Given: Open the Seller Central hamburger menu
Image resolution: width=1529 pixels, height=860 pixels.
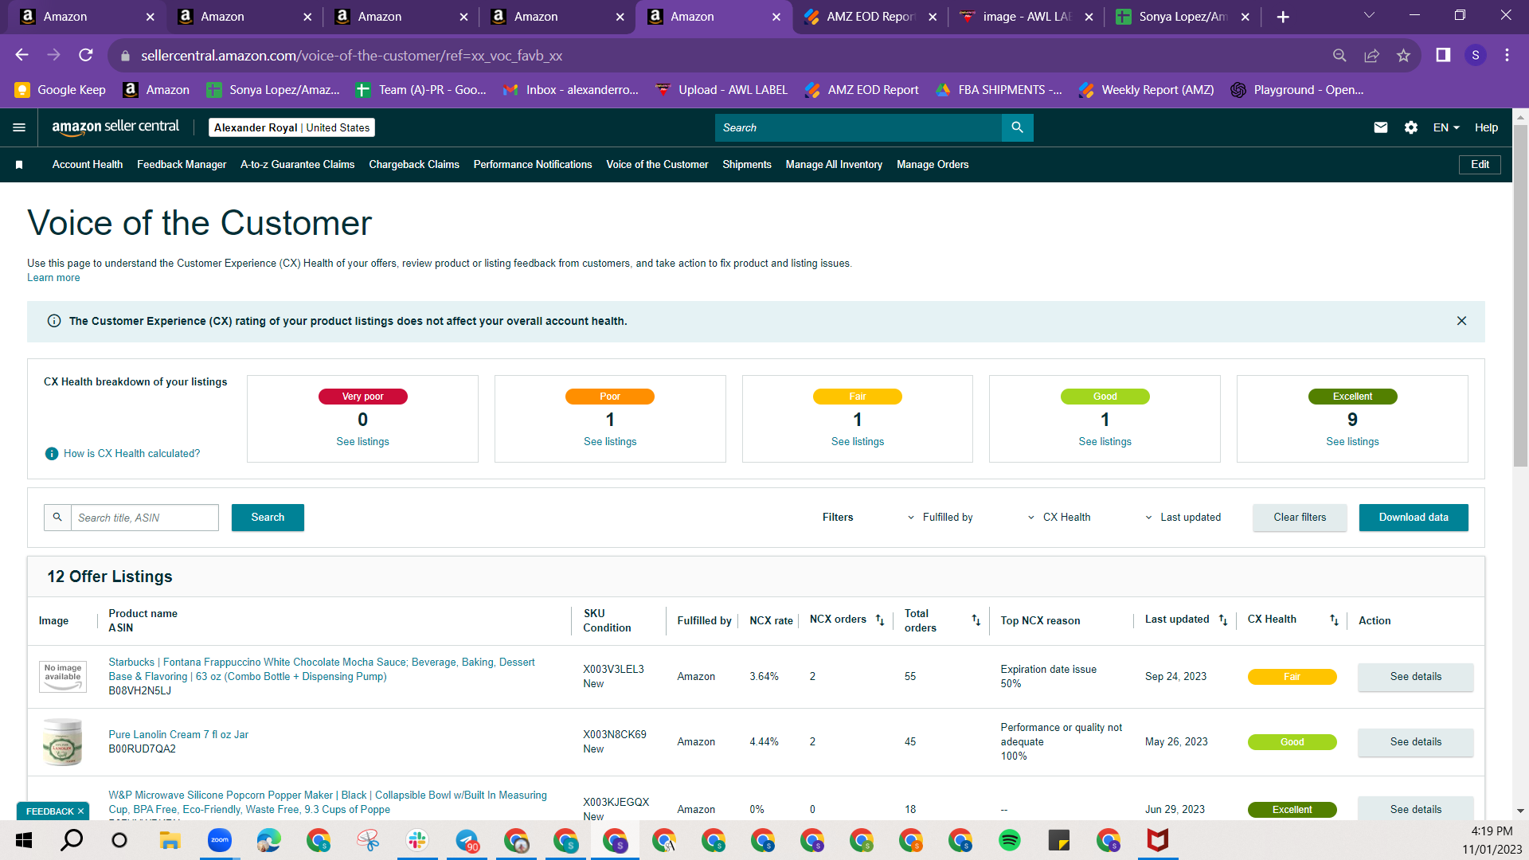Looking at the screenshot, I should (x=19, y=127).
